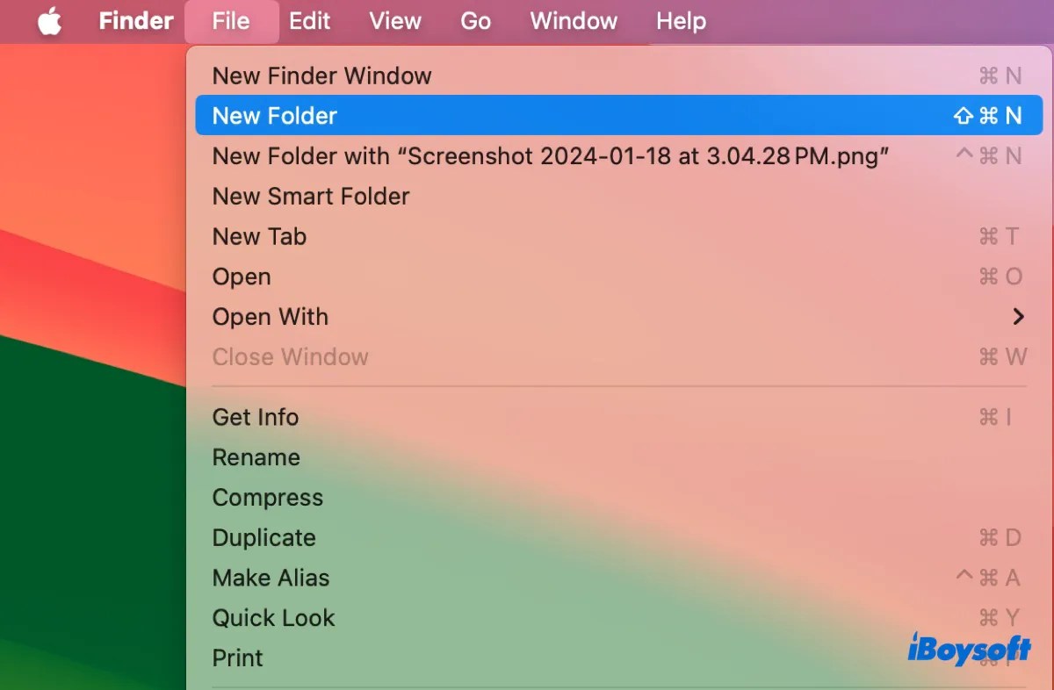This screenshot has width=1054, height=690.
Task: Open the Apple menu
Action: click(48, 21)
